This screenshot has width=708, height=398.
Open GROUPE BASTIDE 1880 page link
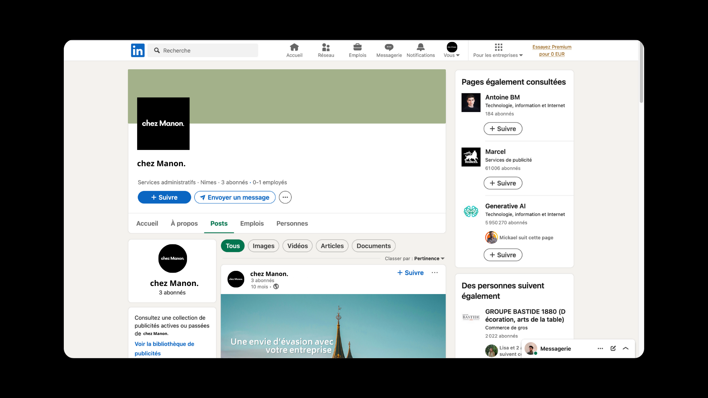click(x=525, y=315)
